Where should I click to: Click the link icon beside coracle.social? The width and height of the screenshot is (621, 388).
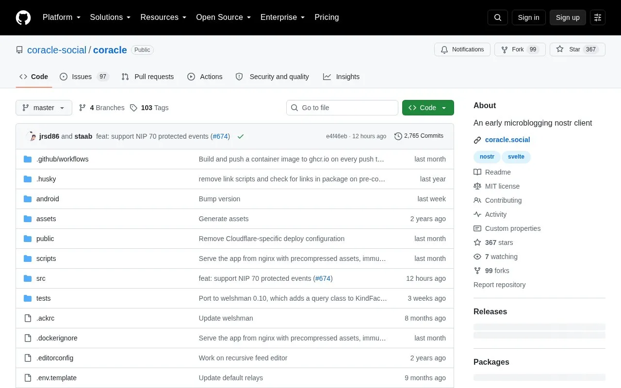(477, 140)
